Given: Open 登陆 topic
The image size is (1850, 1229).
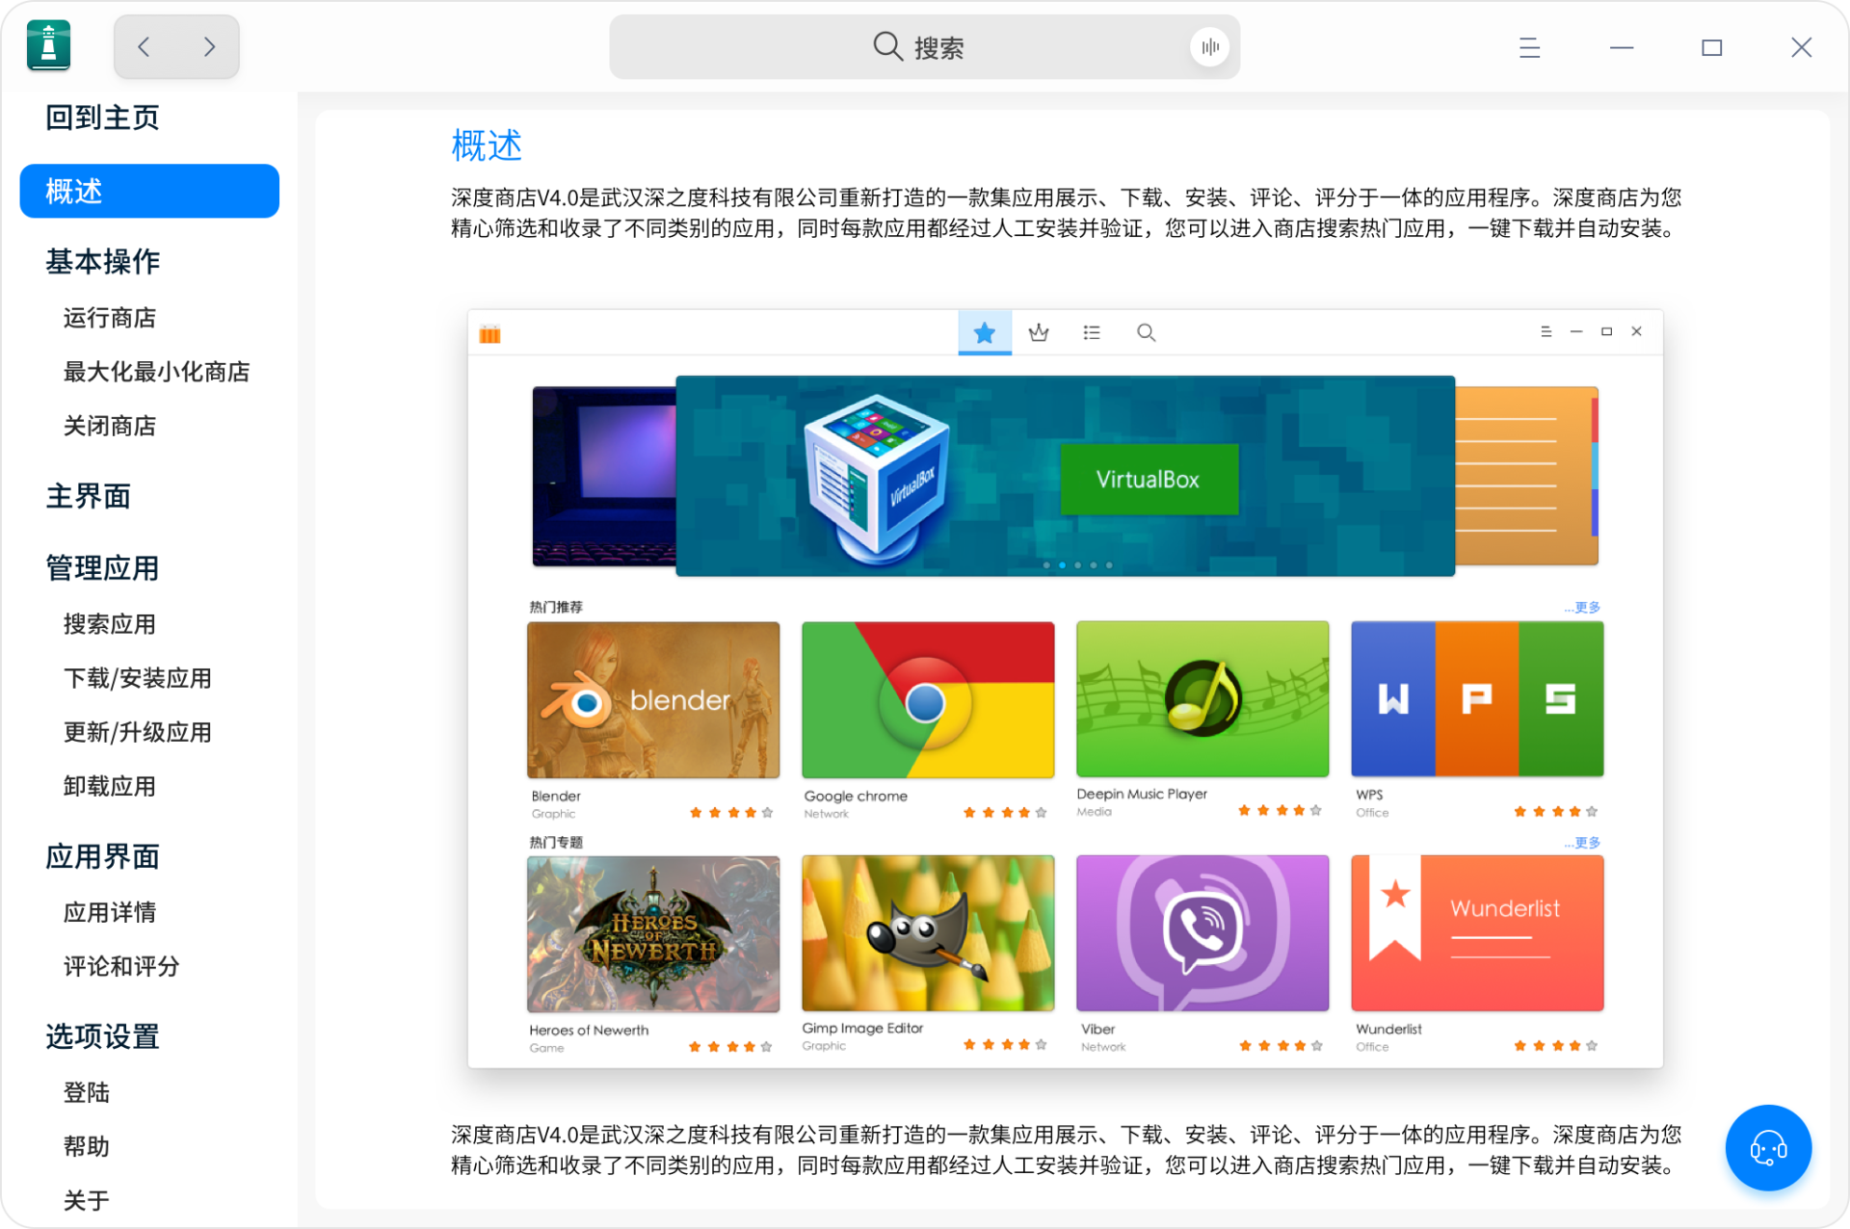Looking at the screenshot, I should pyautogui.click(x=87, y=1092).
